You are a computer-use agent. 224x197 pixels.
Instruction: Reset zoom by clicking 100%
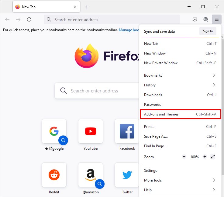pyautogui.click(x=195, y=157)
